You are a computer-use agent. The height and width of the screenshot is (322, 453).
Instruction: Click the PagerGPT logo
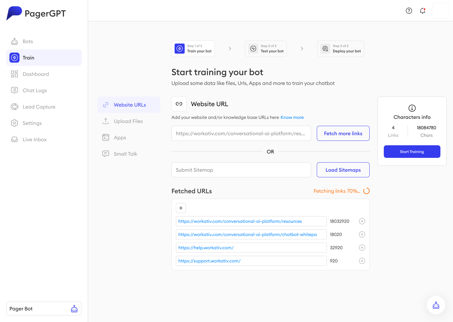[x=36, y=13]
